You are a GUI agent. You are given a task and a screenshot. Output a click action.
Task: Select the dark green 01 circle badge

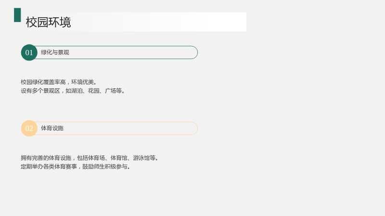click(29, 52)
